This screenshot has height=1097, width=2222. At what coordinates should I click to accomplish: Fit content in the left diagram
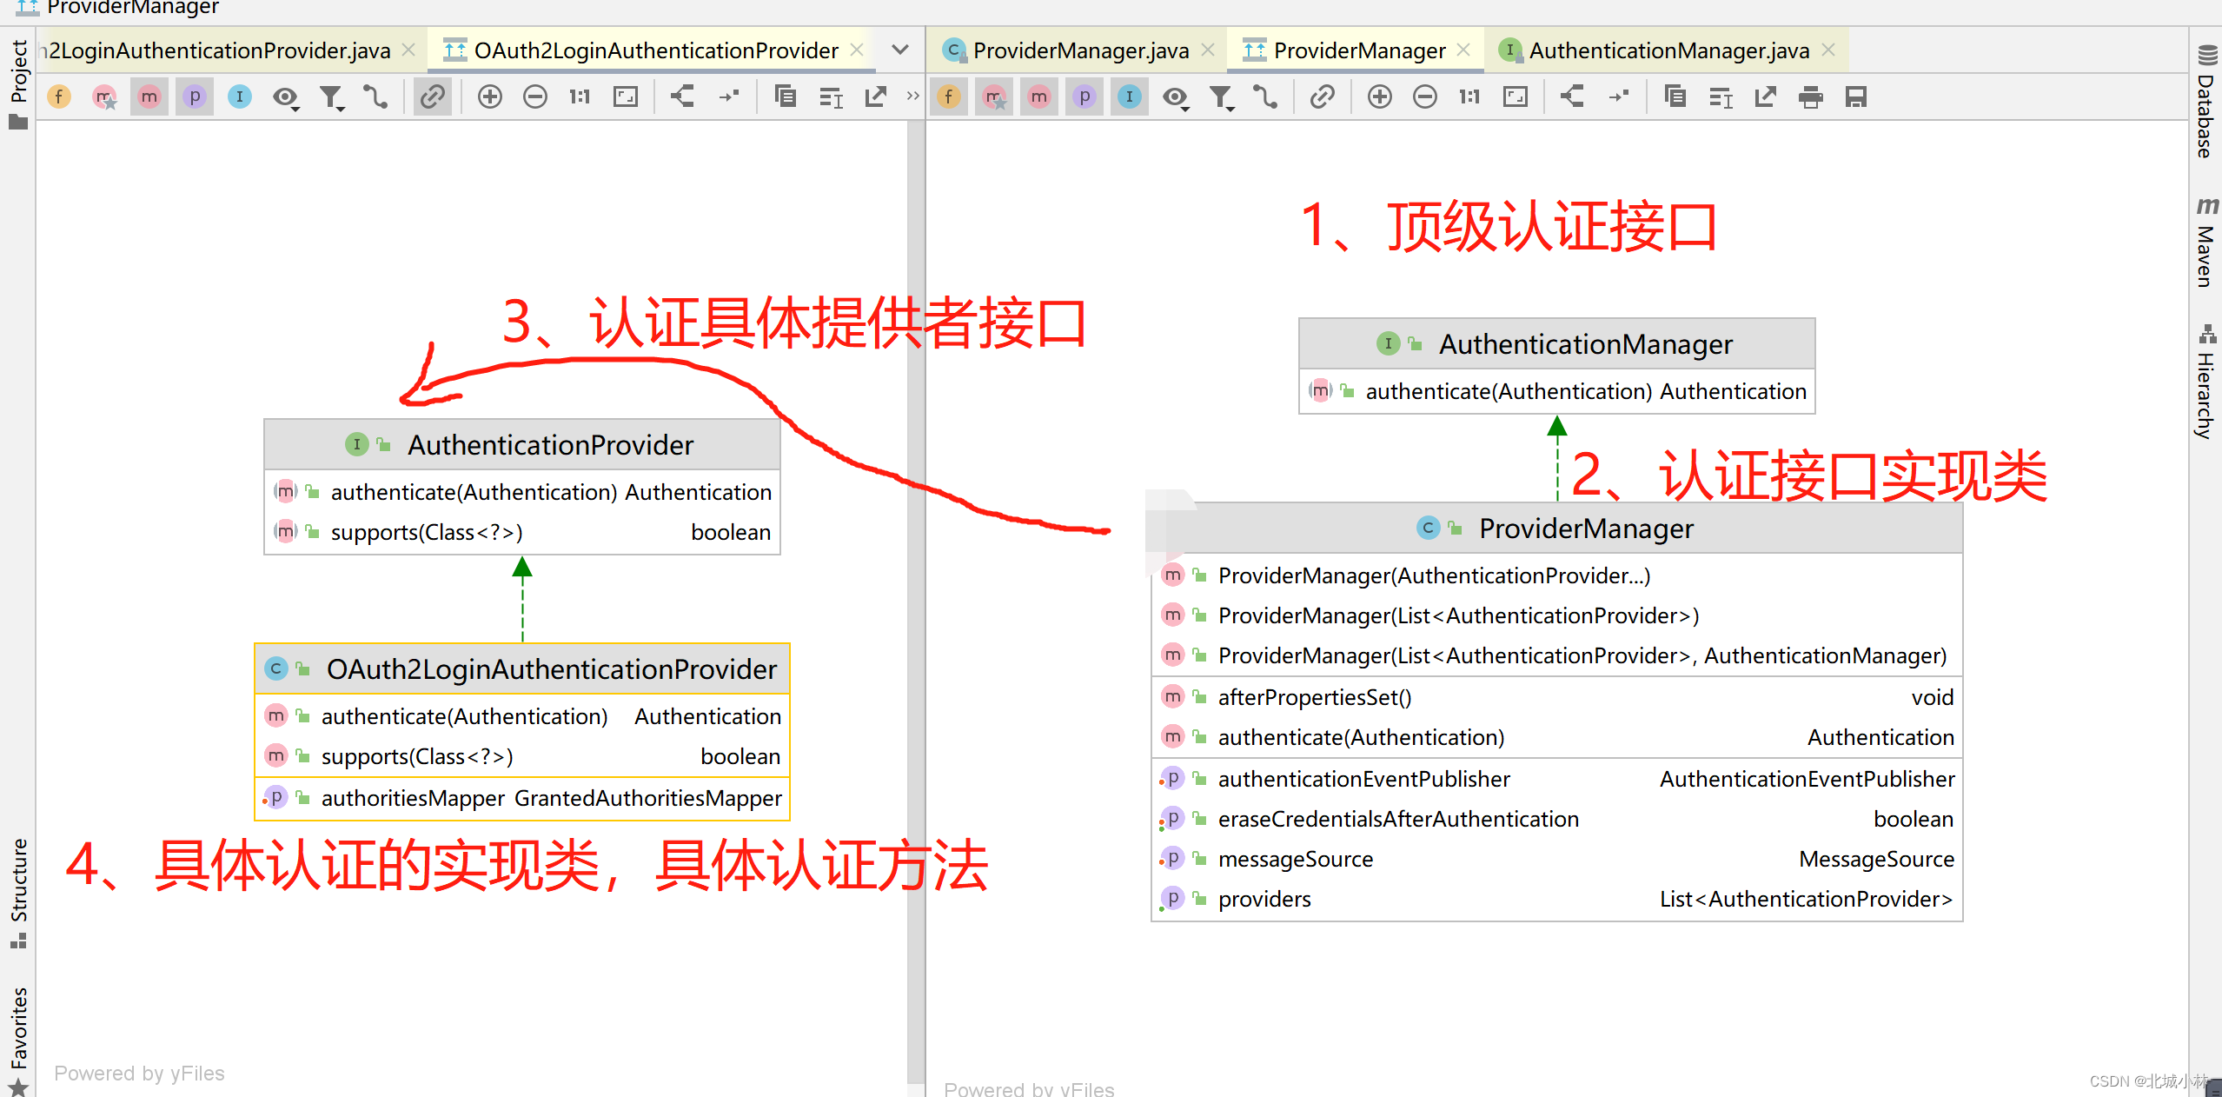[x=626, y=96]
